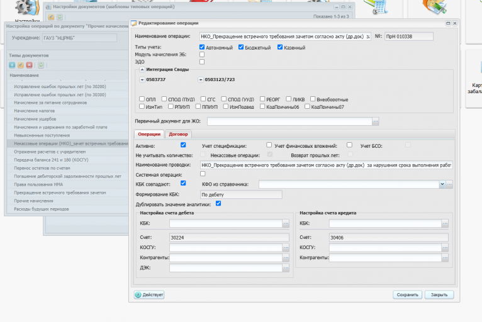Select Начисление налогов in document types list
This screenshot has width=482, height=322.
(67, 111)
